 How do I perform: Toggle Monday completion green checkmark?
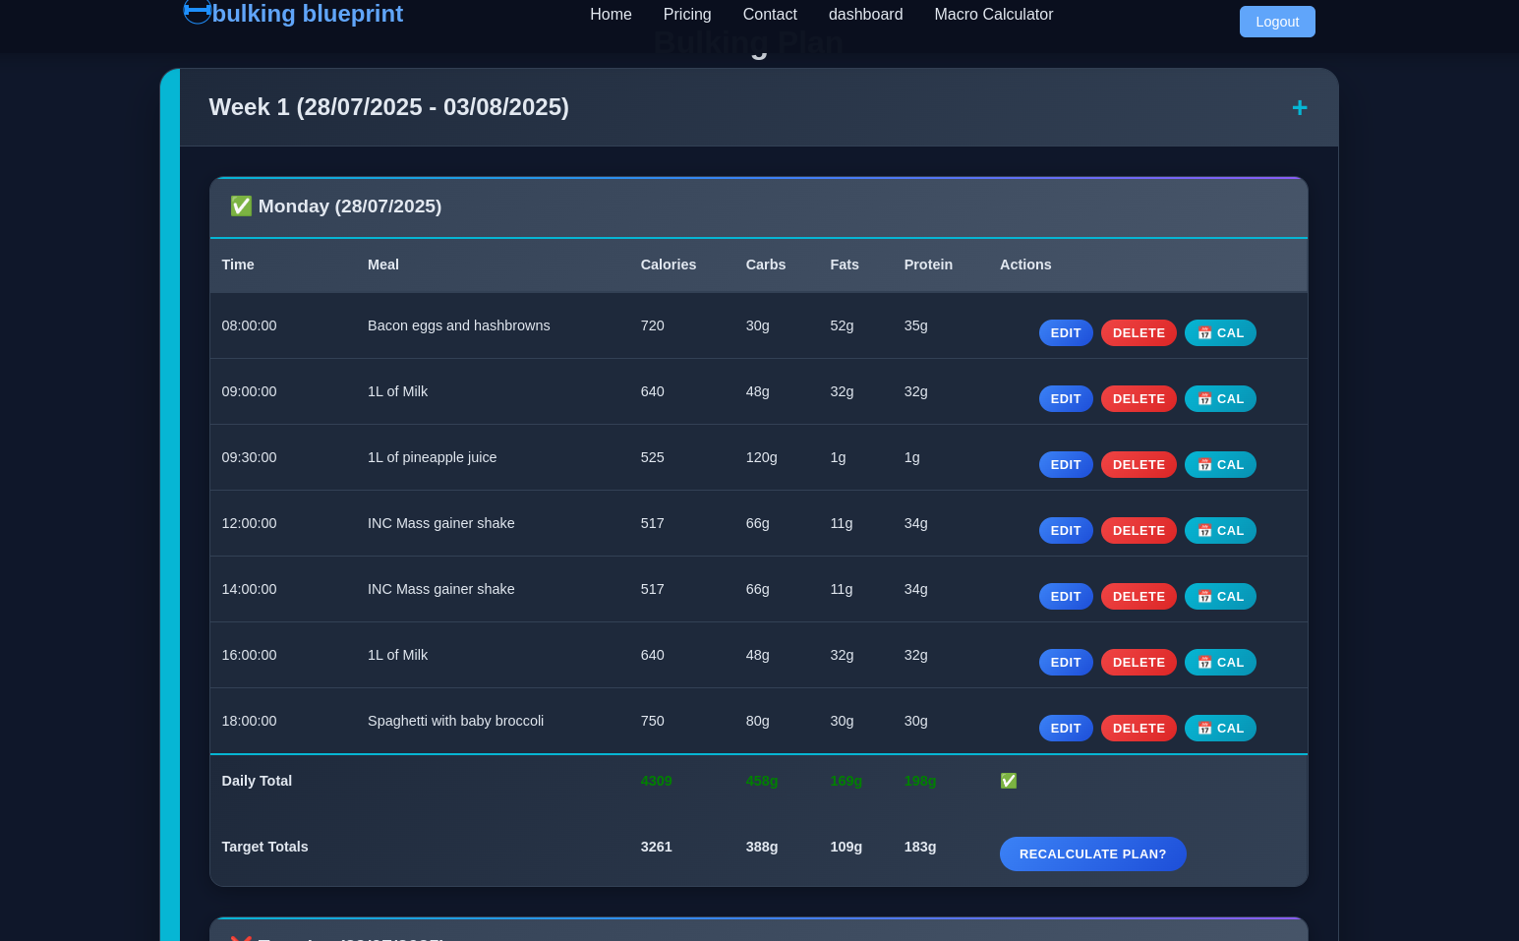pos(241,206)
